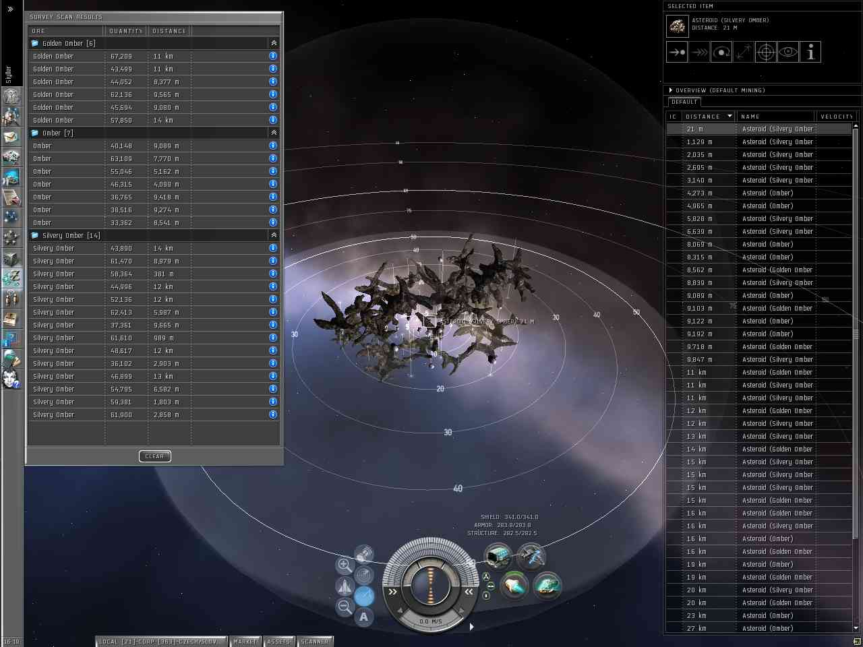Select the Default tab in the overview
Viewport: 863px width, 647px height.
point(684,102)
